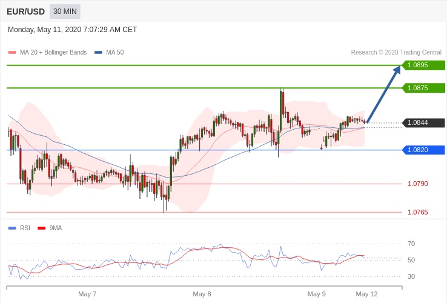Click the MA 20 + Bollinger Bands legend swatch

coord(12,53)
